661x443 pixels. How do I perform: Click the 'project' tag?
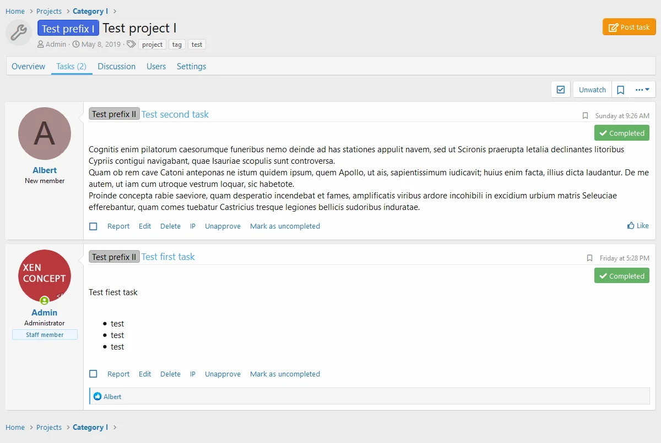(x=152, y=45)
